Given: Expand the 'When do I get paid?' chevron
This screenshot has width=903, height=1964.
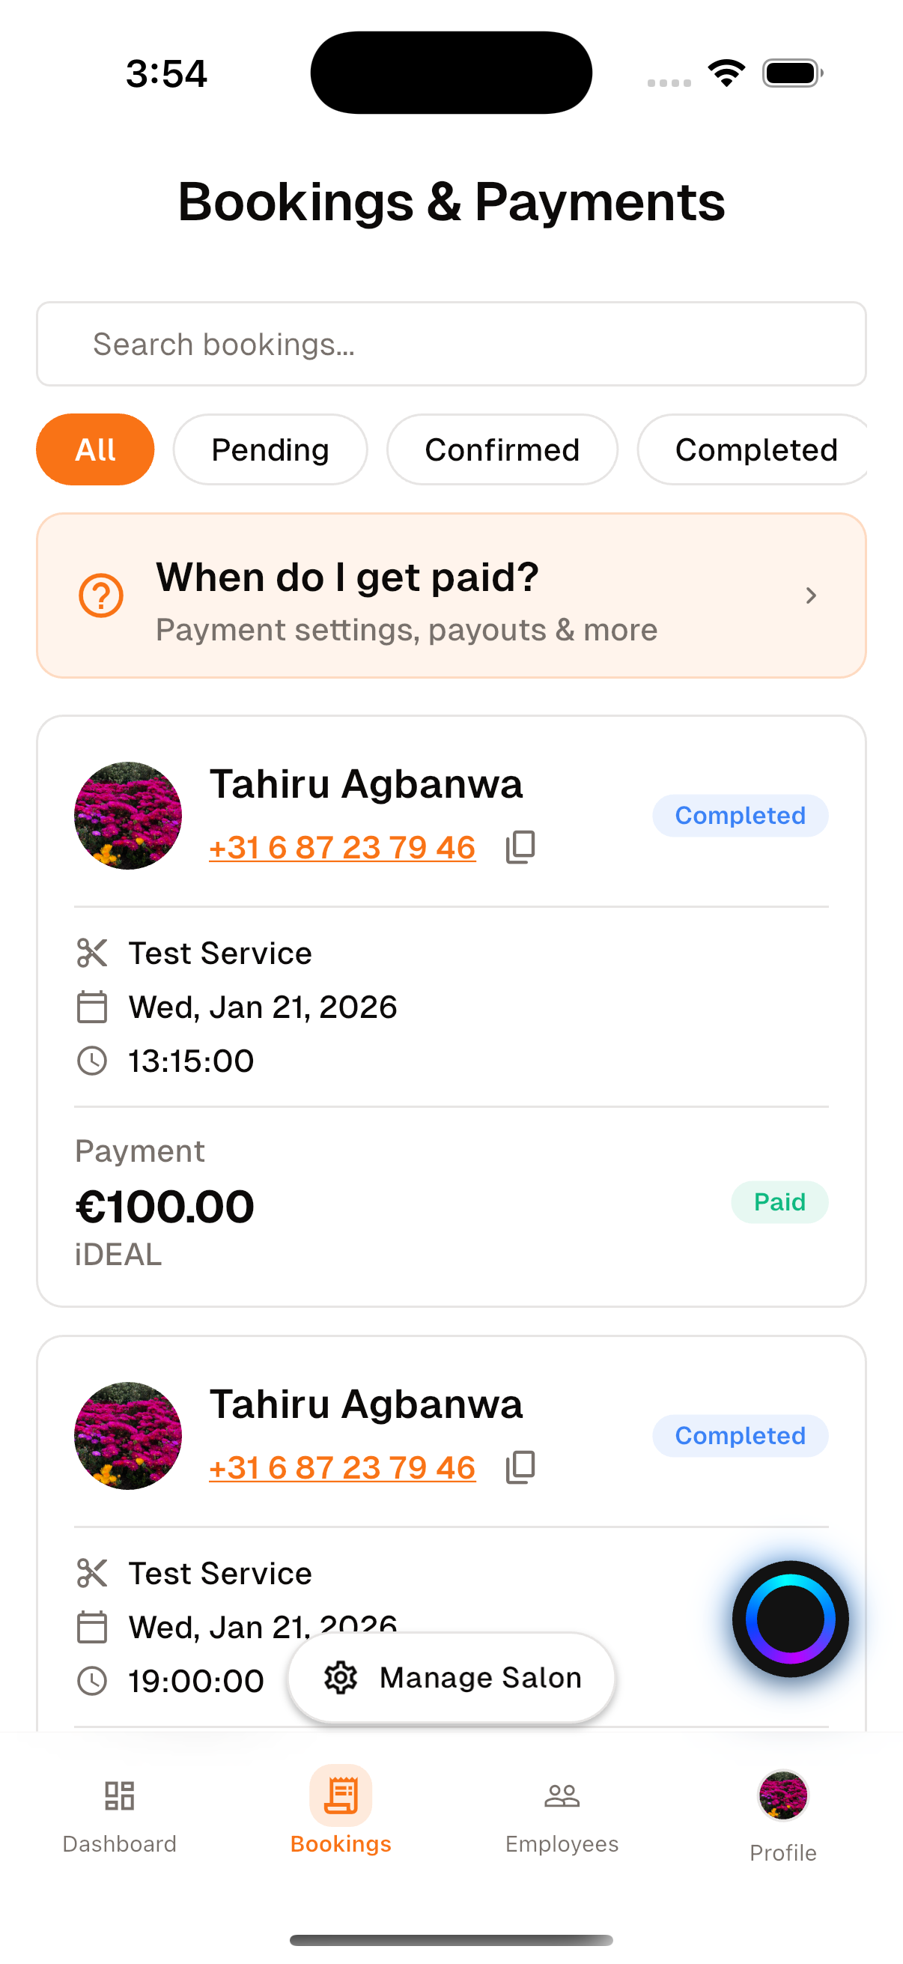Looking at the screenshot, I should [x=811, y=595].
